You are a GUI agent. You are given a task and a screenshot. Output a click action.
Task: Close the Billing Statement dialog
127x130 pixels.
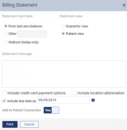124,5
